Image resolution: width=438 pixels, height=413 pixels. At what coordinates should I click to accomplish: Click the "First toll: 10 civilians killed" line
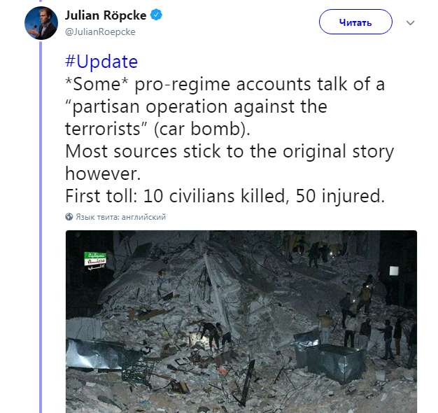(x=224, y=197)
